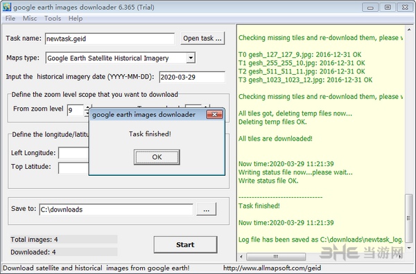Click the 'T1 gesh_255_255_10.jpg' log line
416x274 pixels.
point(302,63)
